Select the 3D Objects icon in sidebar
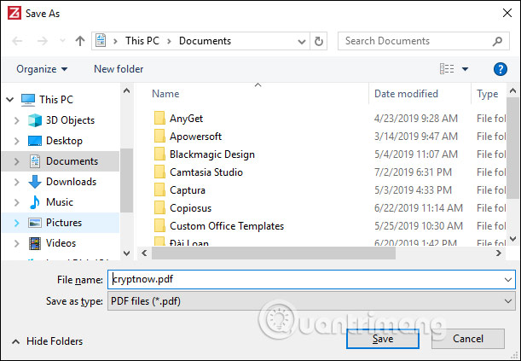The width and height of the screenshot is (521, 361). [35, 120]
